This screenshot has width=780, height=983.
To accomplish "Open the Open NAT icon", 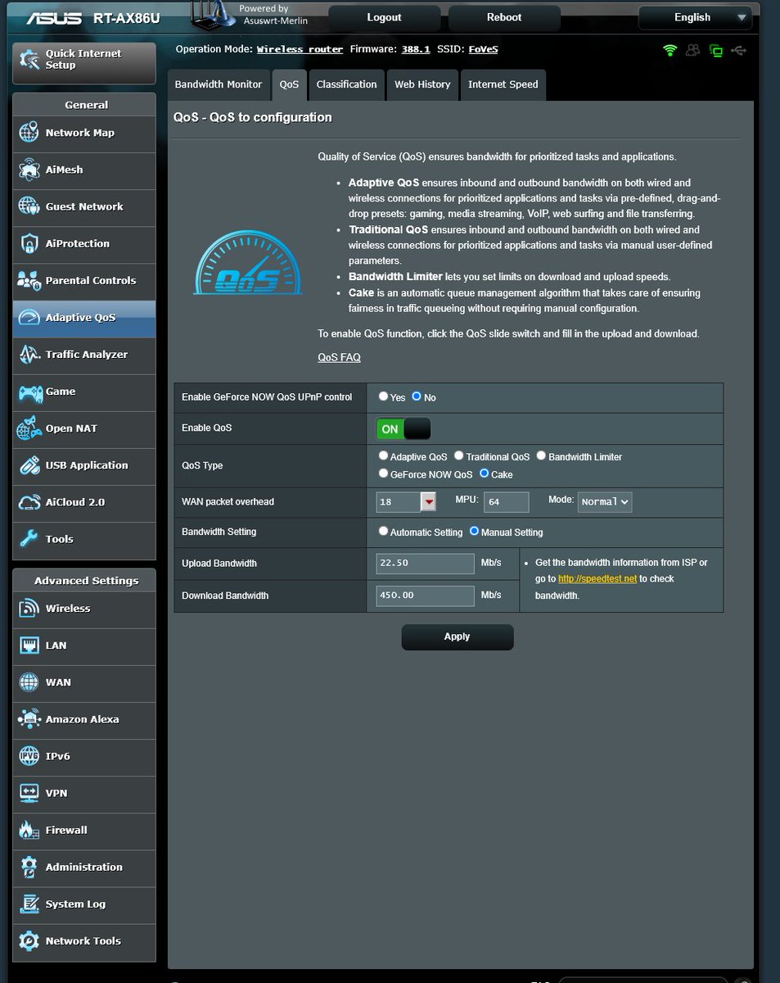I will pyautogui.click(x=29, y=428).
